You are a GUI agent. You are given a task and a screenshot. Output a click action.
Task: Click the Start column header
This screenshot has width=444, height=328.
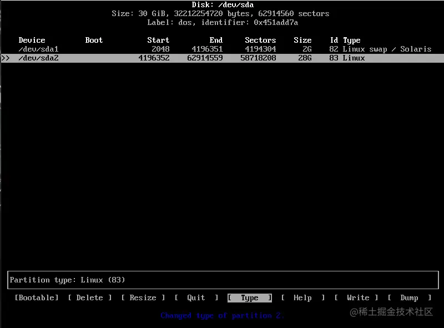click(158, 40)
